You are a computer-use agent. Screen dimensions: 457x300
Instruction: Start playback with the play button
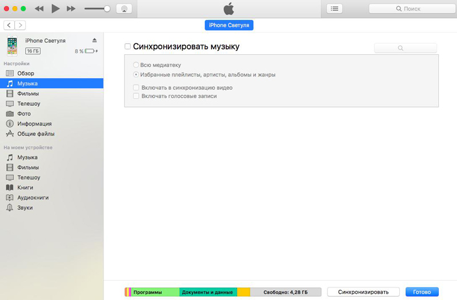point(55,9)
